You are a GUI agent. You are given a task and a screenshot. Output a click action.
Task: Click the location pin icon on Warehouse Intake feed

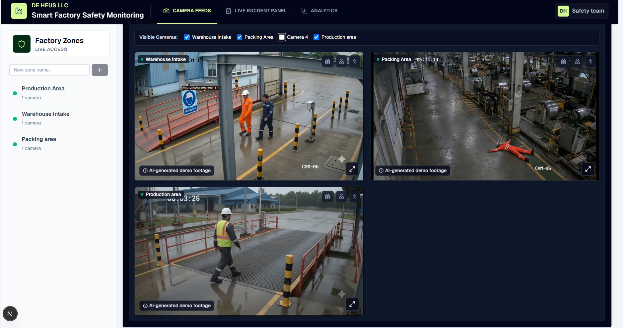click(341, 62)
